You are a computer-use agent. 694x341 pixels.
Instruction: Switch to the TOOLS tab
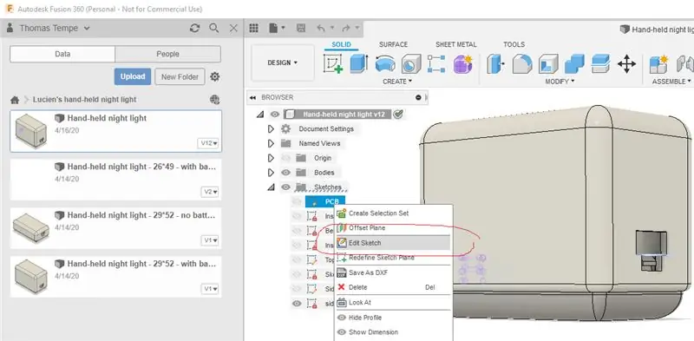tap(514, 44)
